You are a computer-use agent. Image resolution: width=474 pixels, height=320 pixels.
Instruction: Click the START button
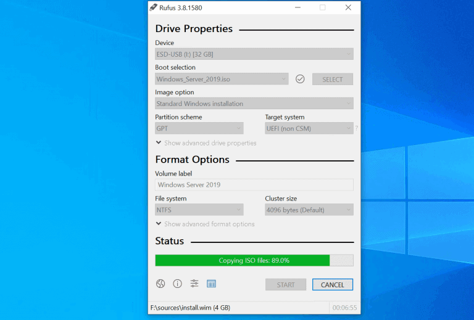tap(286, 285)
